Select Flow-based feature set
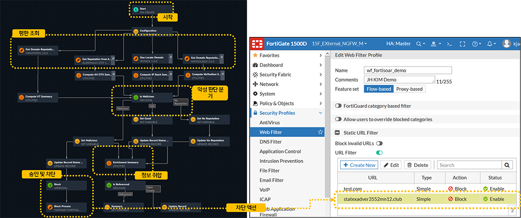521x218 pixels. pos(379,89)
